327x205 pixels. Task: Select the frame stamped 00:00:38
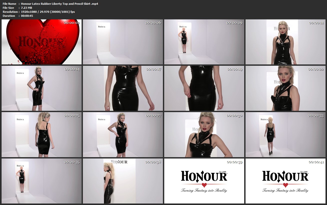(123, 181)
